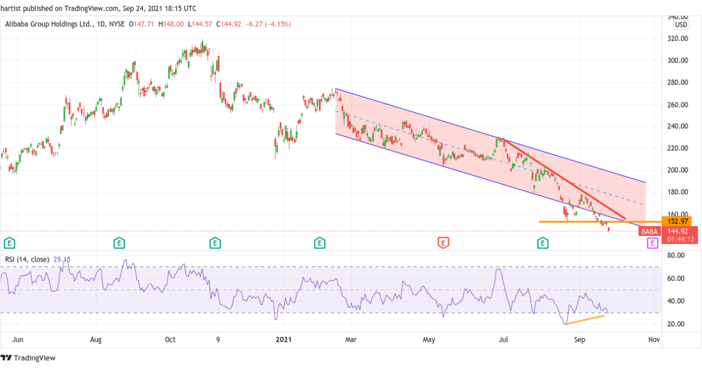Screen dimensions: 702x368
Task: Click the 80.00 RSI axis label
Action: [x=677, y=256]
